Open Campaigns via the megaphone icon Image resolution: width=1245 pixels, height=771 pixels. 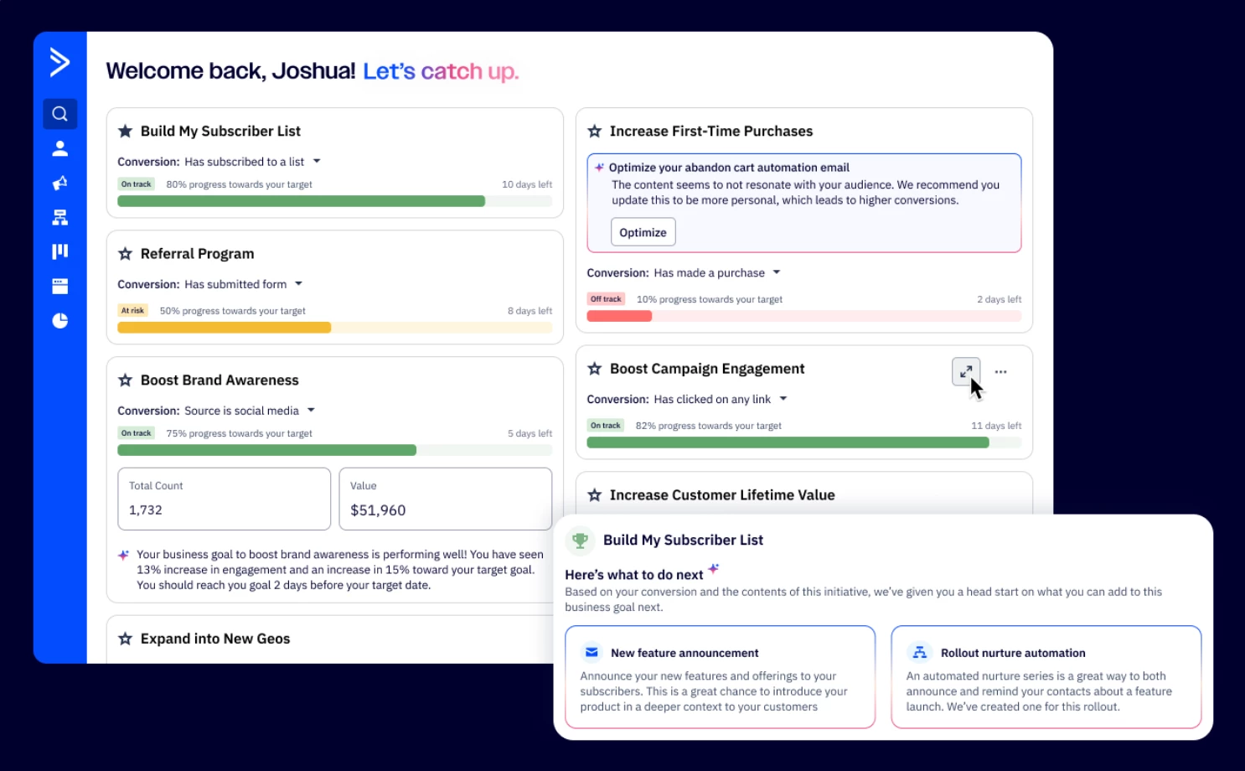tap(59, 183)
